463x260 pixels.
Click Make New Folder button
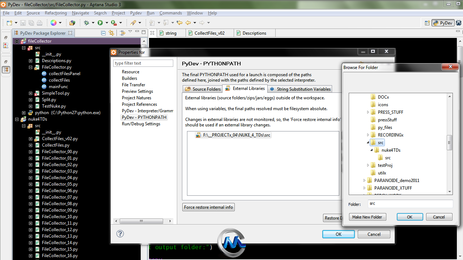click(367, 217)
